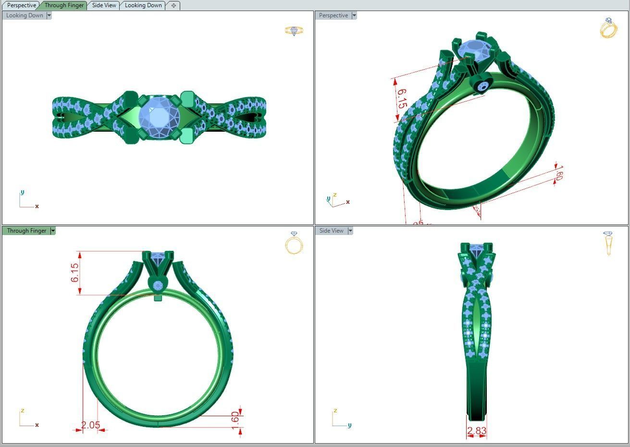Click the side profile ring icon in Side View viewport
Viewport: 630px width, 447px height.
pyautogui.click(x=608, y=243)
